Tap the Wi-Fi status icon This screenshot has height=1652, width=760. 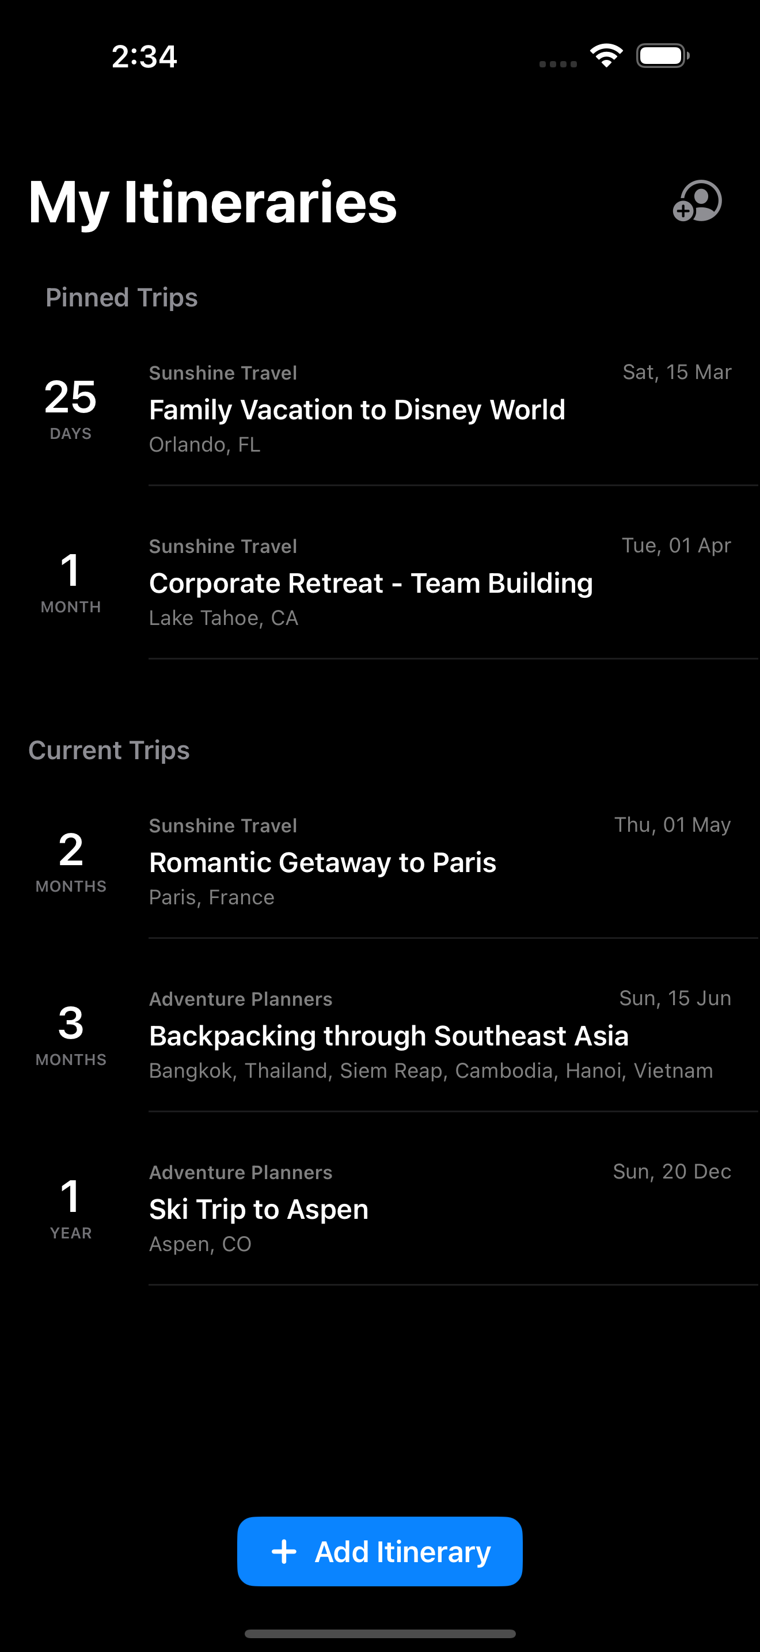606,56
